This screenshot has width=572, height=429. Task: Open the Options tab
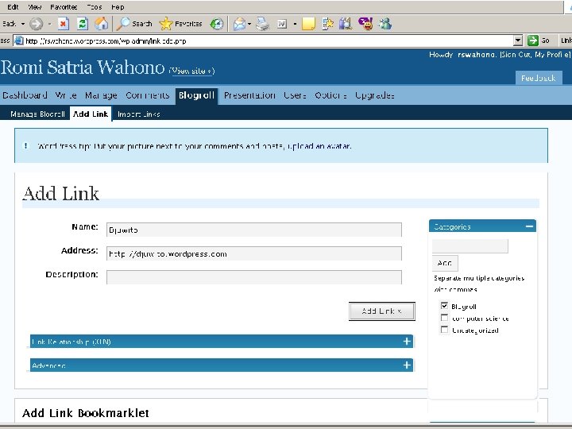click(x=330, y=95)
